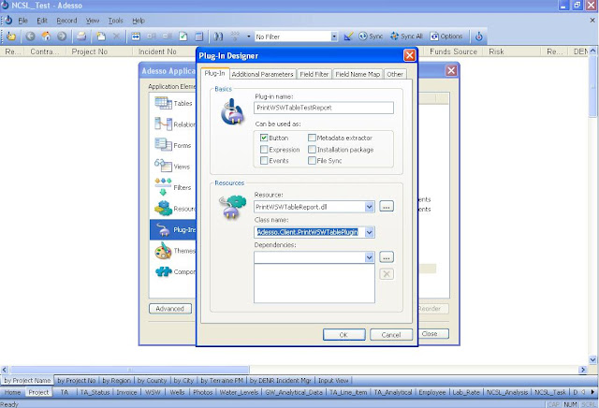This screenshot has height=408, width=599.
Task: Click the Adesso logo icon at toolbar end
Action: tap(478, 36)
